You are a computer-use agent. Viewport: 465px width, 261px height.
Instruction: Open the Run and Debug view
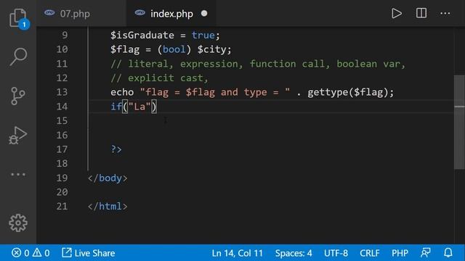pyautogui.click(x=17, y=136)
